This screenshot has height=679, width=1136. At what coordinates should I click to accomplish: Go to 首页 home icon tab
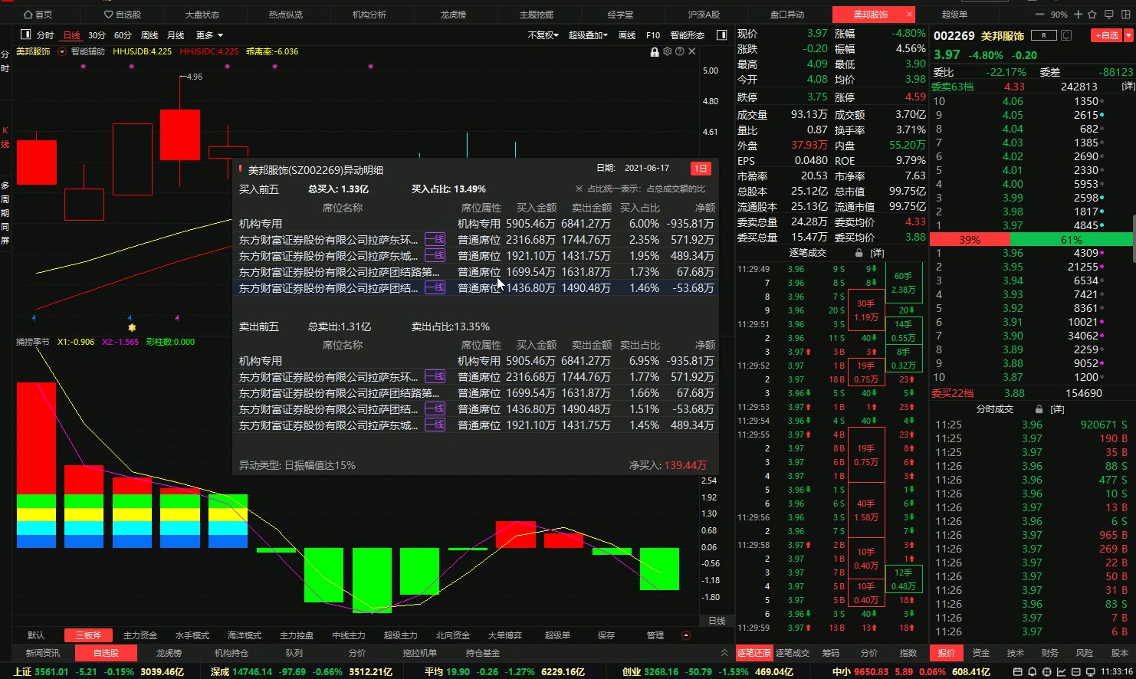(38, 15)
